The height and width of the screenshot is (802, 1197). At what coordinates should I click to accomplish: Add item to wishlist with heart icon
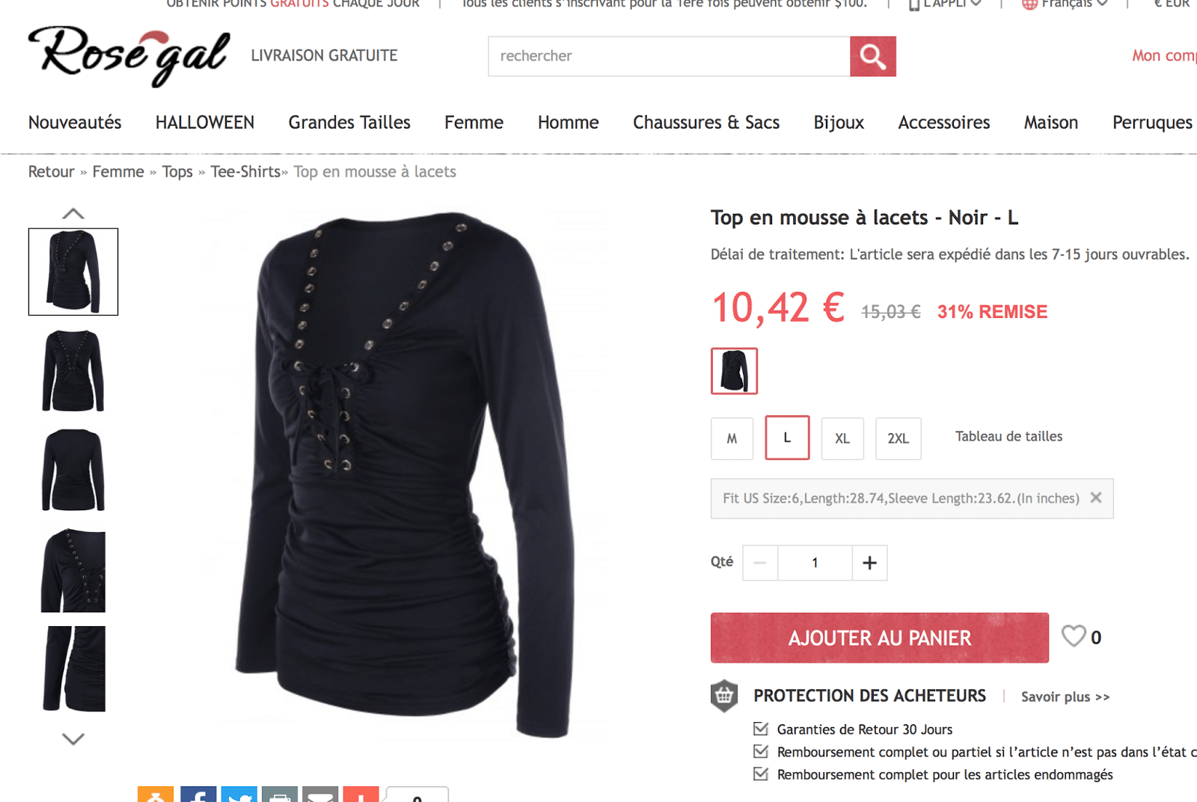[1074, 636]
